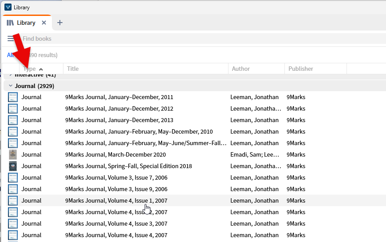Viewport: 386px width, 242px height.
Task: Click Journal type in January–December, 2013 row
Action: pos(31,120)
